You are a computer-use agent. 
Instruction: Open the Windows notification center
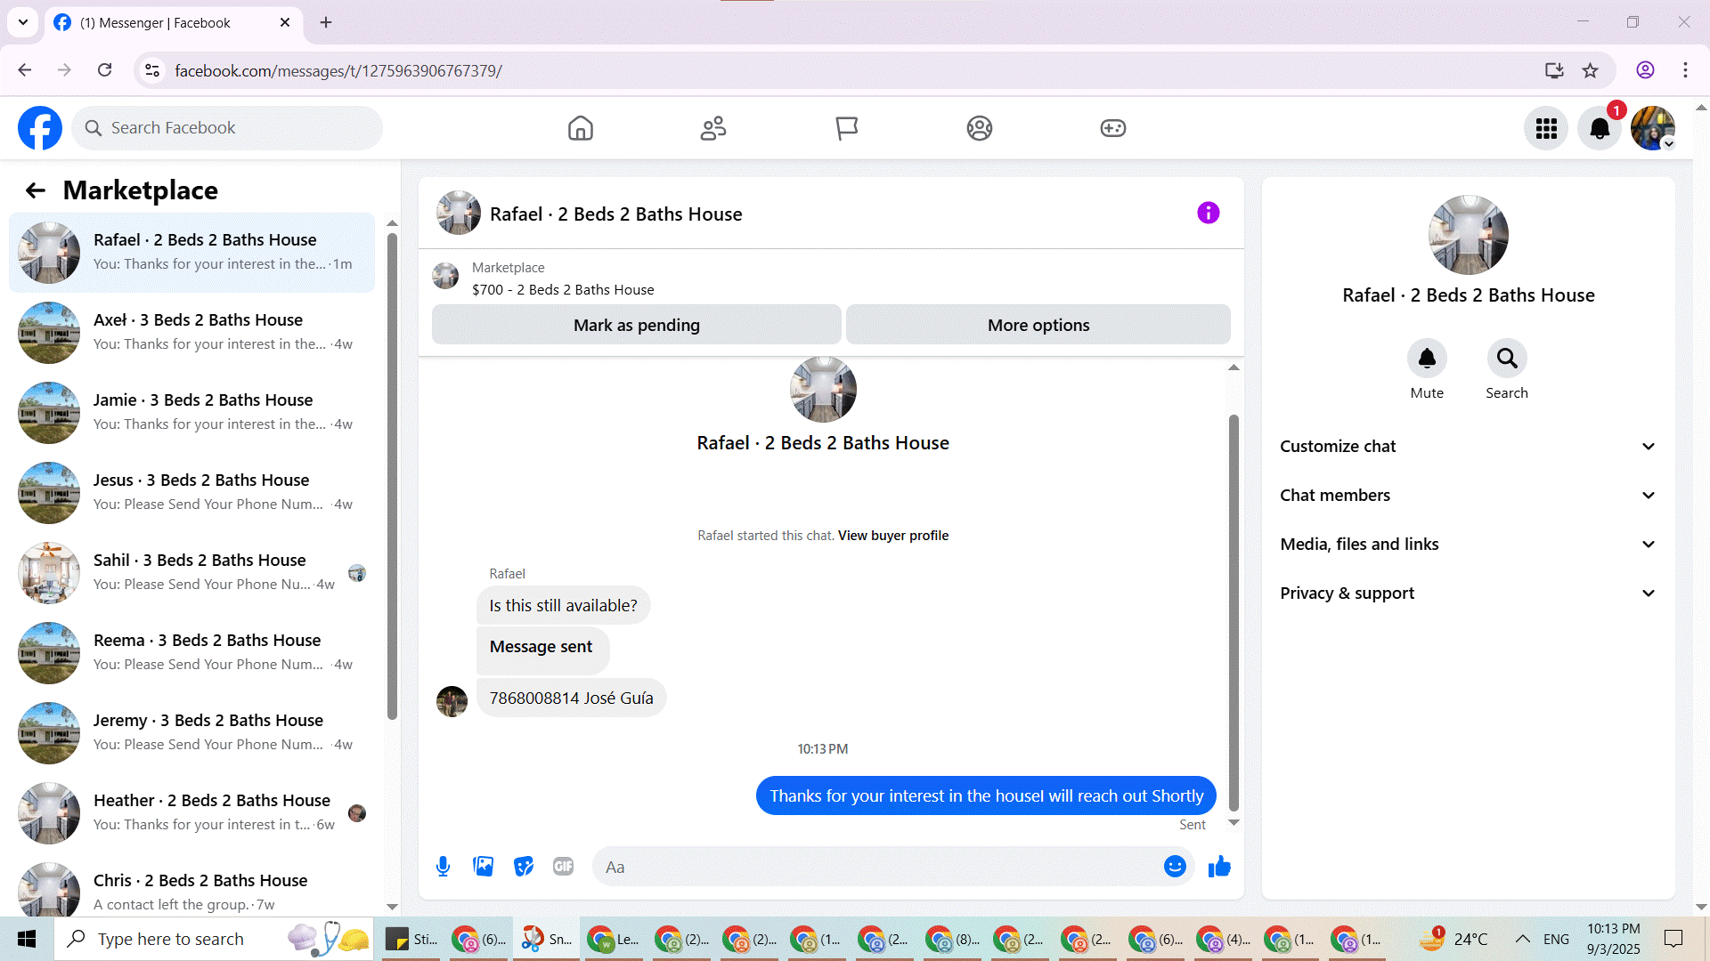(1673, 939)
